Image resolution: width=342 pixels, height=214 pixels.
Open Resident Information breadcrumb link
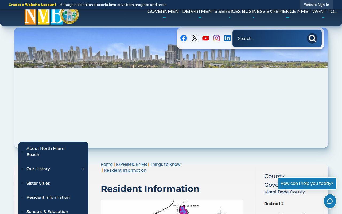[125, 170]
